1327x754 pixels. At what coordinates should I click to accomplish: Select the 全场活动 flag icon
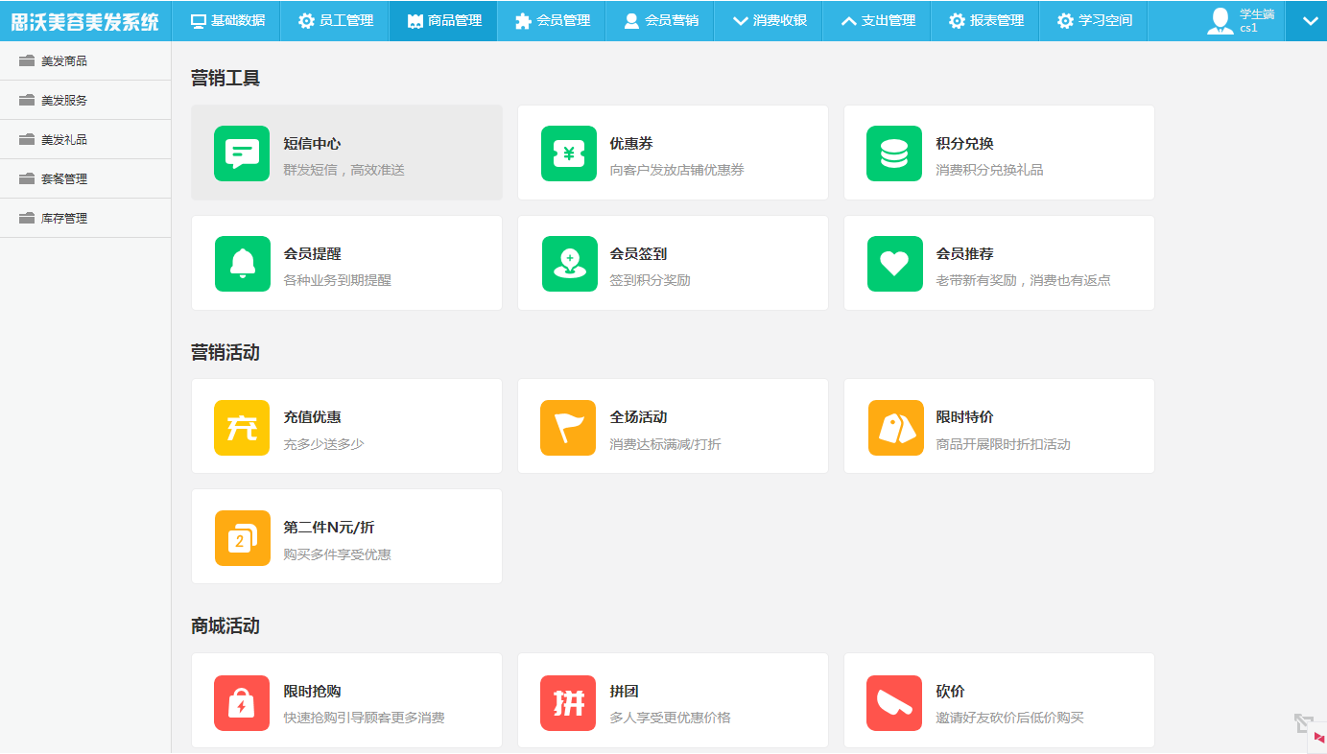(x=568, y=427)
